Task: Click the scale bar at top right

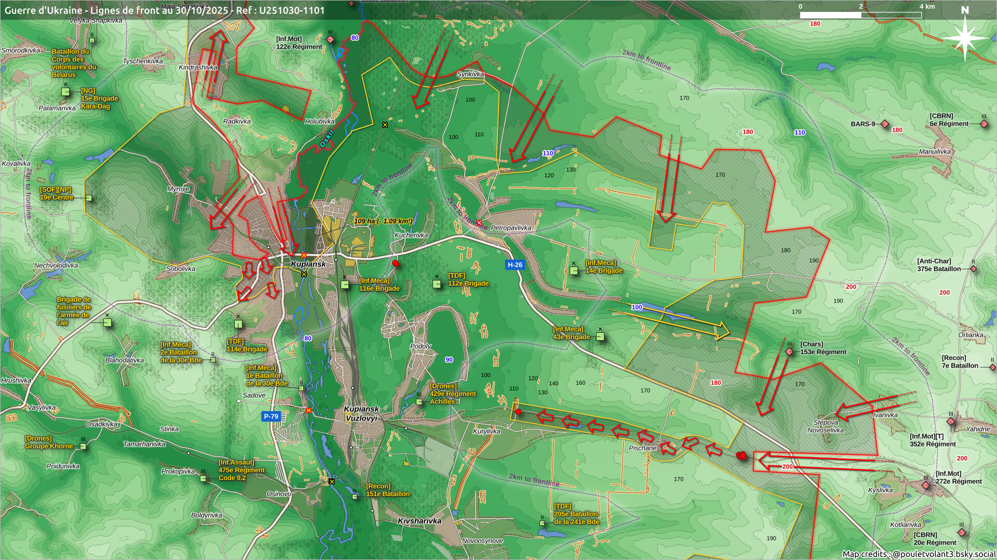Action: (x=860, y=15)
